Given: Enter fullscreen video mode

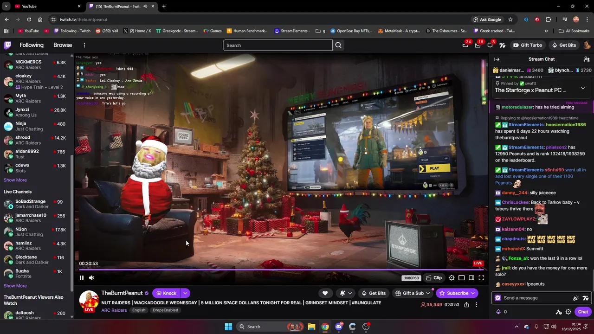Looking at the screenshot, I should 481,278.
